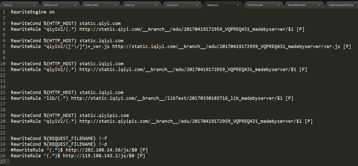This screenshot has width=358, height=166.
Task: Open the conf.json tab
Action: 172,5
